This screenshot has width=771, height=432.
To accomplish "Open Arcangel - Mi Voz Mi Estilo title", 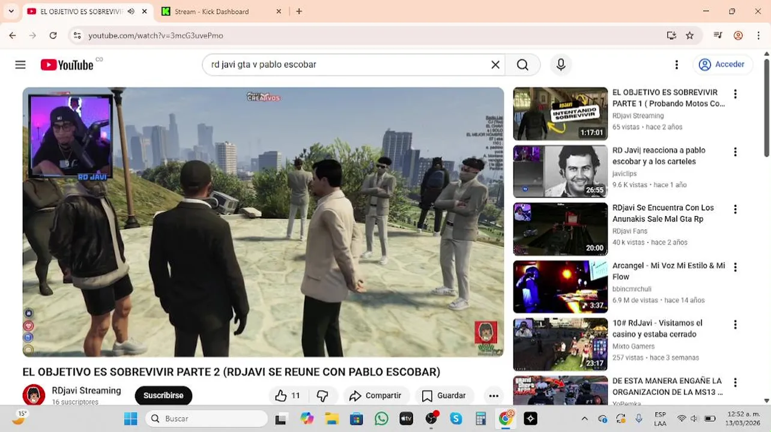I will tap(669, 271).
